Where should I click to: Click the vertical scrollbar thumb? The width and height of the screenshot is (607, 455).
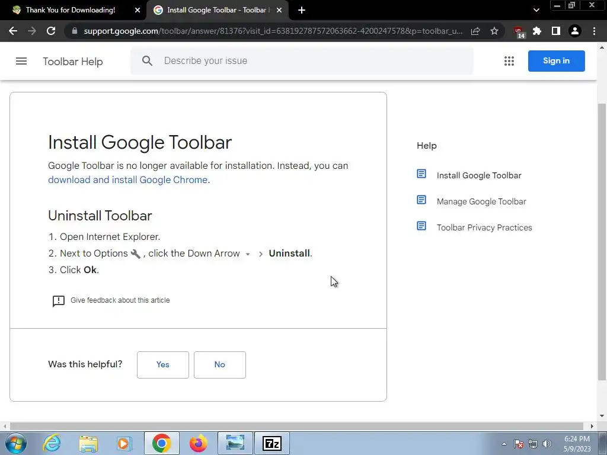coord(602,242)
